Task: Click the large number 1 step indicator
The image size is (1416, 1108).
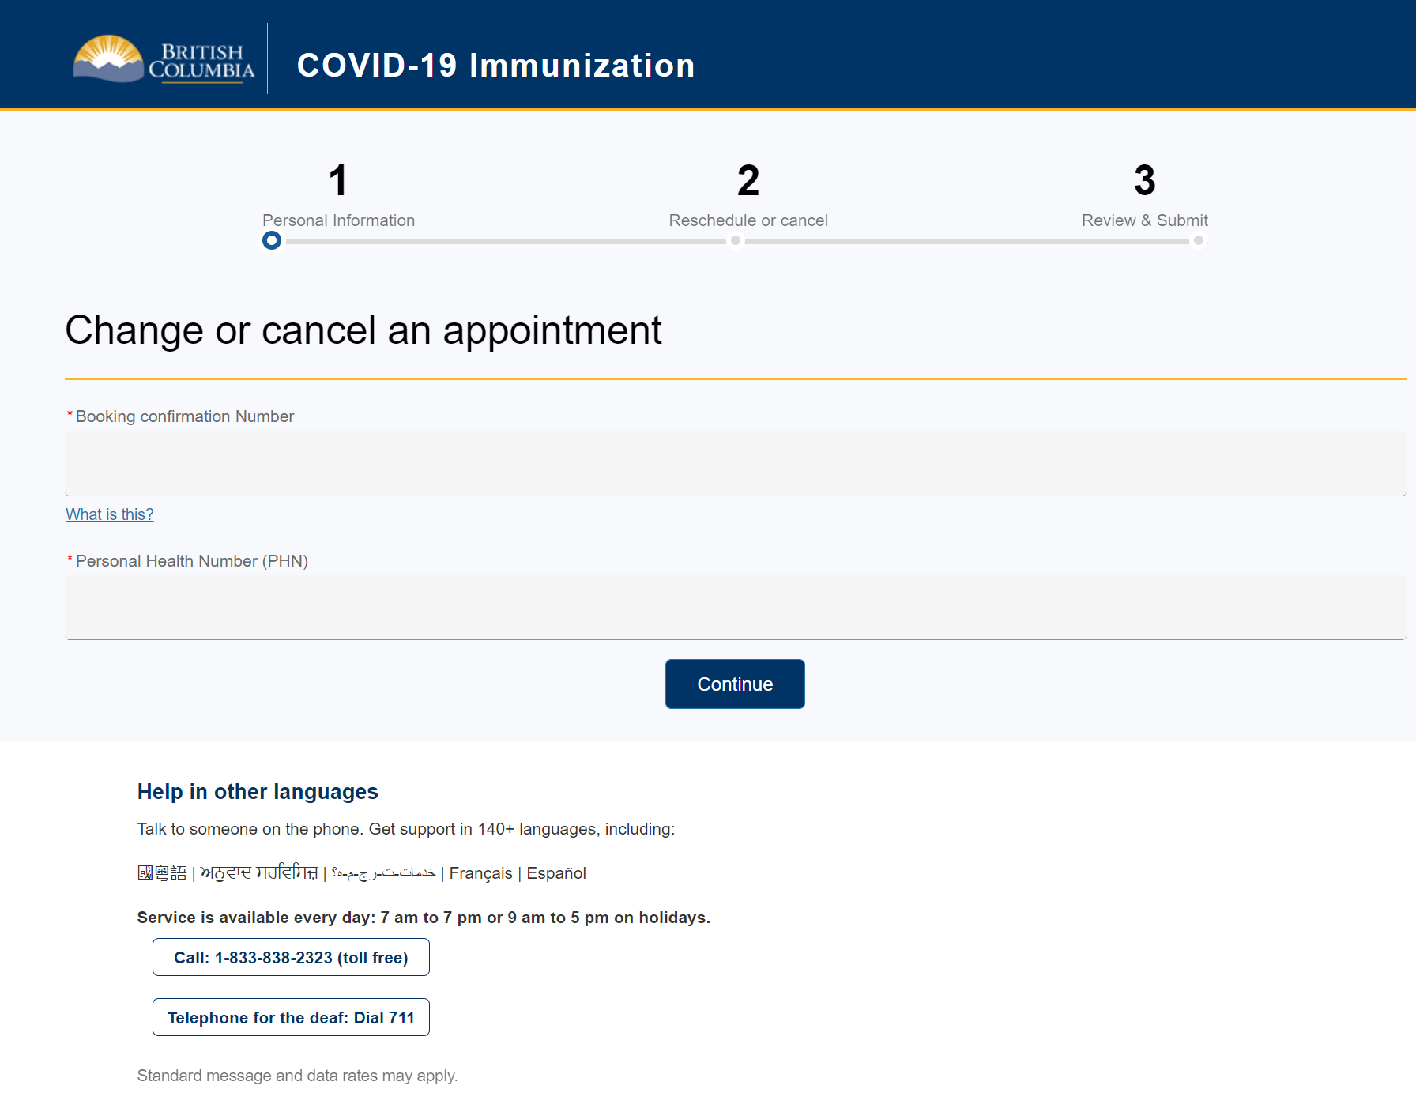Action: pyautogui.click(x=338, y=181)
